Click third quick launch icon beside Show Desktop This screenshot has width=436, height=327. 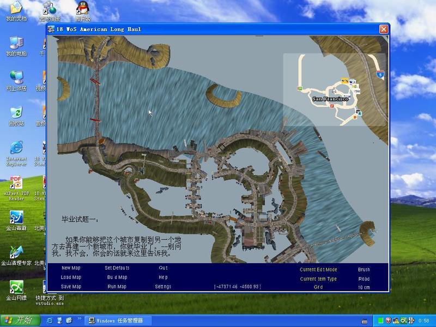69,320
